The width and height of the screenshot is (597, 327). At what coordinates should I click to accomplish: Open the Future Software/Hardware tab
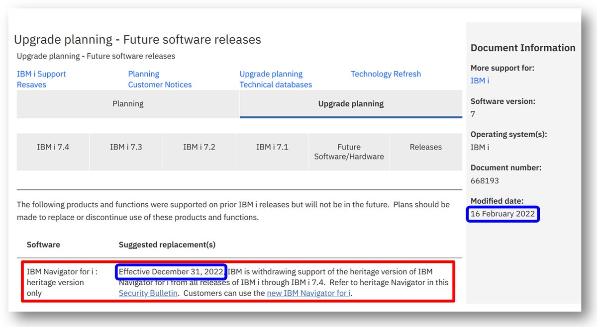(x=348, y=152)
